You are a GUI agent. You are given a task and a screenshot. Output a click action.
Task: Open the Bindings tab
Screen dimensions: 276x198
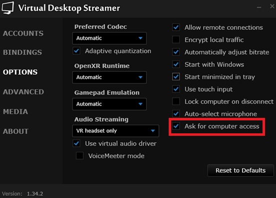(22, 52)
